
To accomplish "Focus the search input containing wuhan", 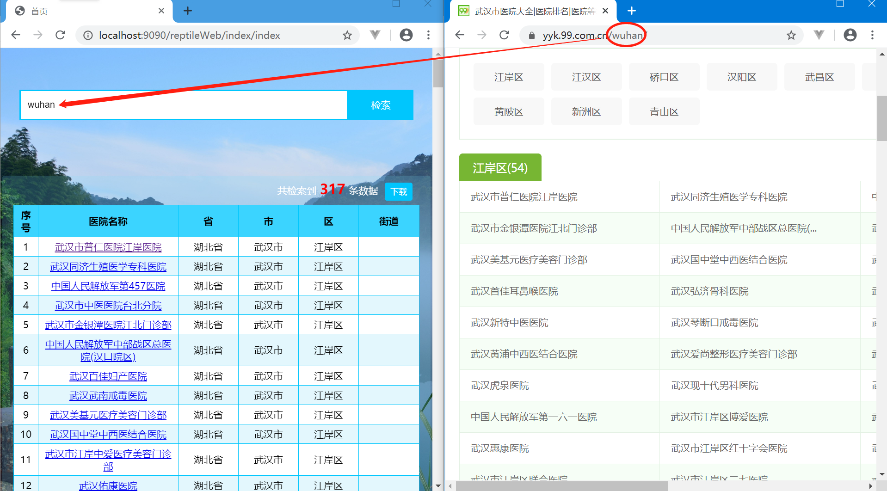I will [x=184, y=105].
